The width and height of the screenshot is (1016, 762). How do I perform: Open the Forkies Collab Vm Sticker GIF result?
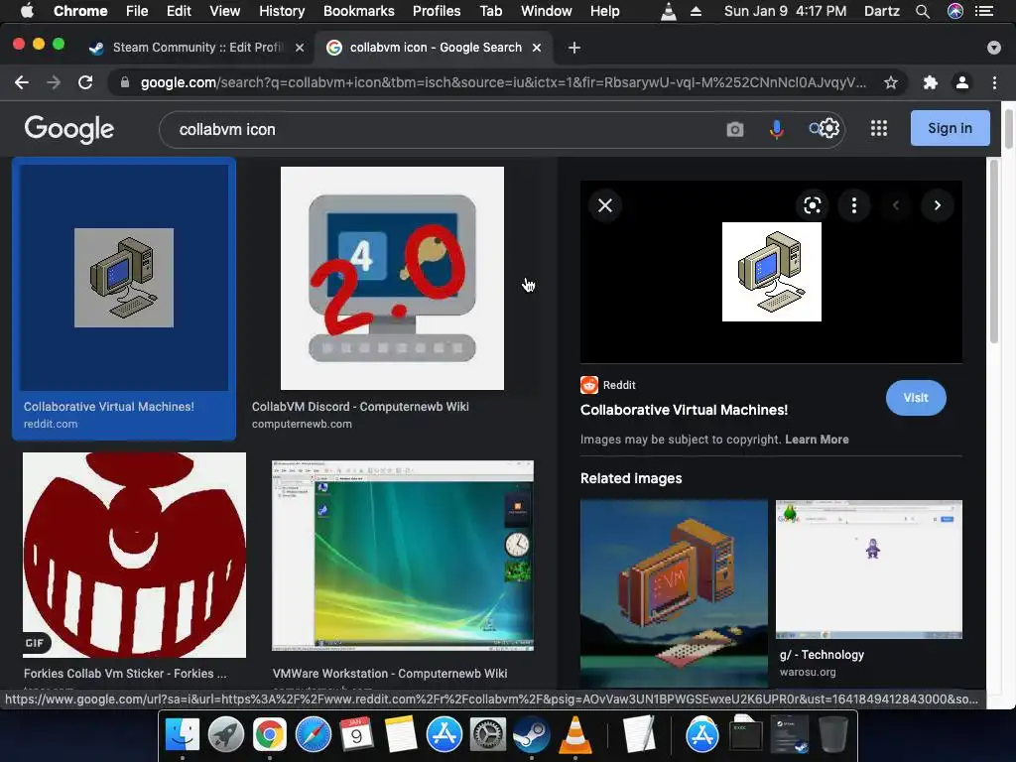[134, 556]
